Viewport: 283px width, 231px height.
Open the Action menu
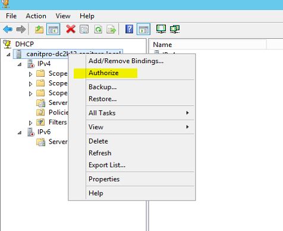[x=36, y=16]
